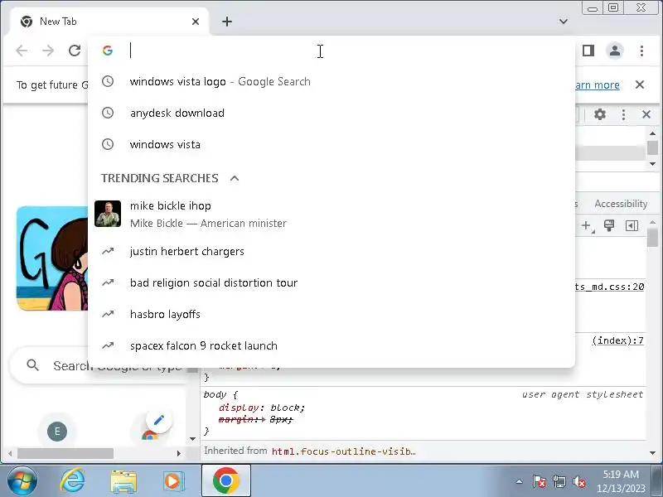The height and width of the screenshot is (497, 663).
Task: Choose 'spacex falcon 9 rocket launch' suggestion
Action: click(331, 345)
